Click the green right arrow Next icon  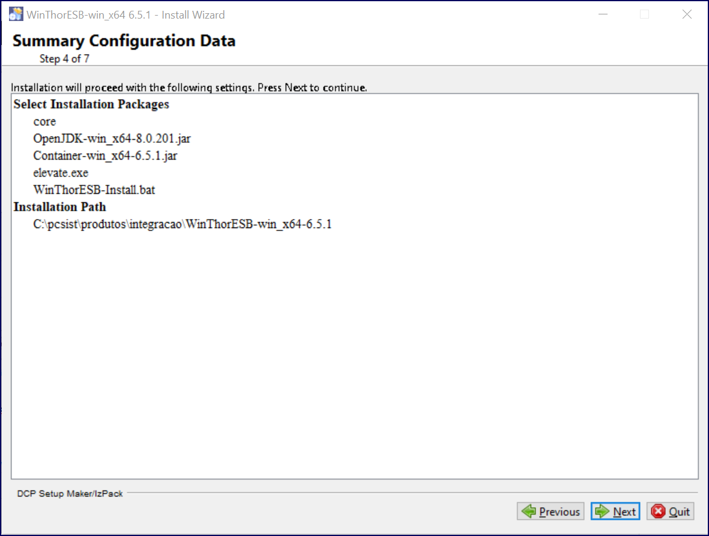[x=602, y=511]
